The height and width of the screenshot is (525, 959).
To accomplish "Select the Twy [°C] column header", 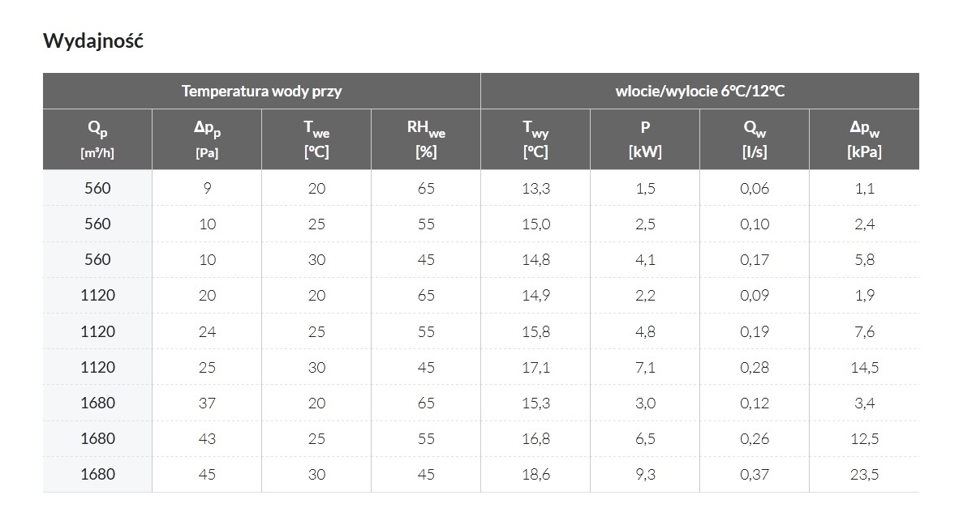I will [x=535, y=139].
